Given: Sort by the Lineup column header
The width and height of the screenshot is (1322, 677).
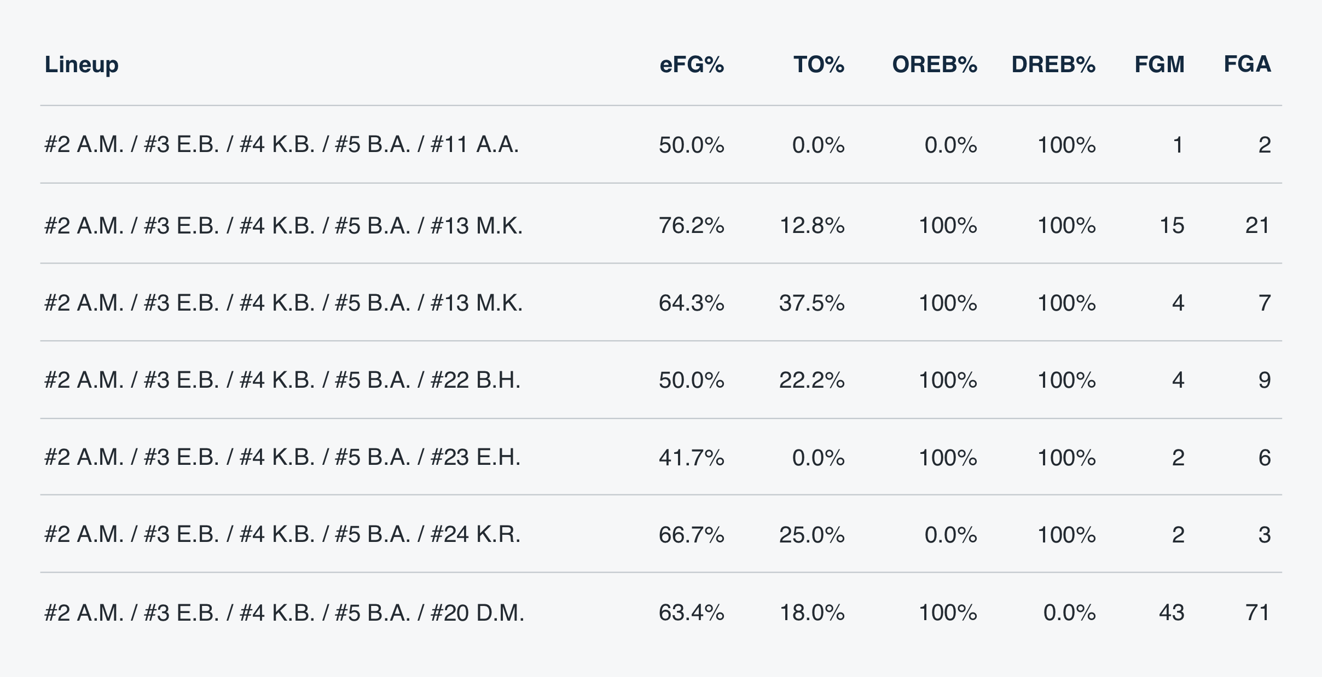Looking at the screenshot, I should pos(82,65).
